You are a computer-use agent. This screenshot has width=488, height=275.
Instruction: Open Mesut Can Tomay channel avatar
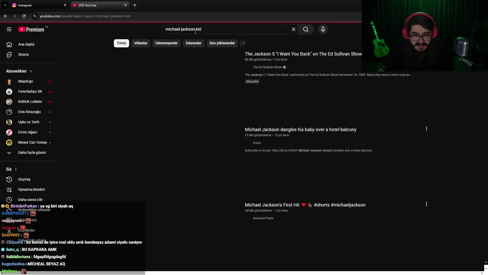pos(9,142)
